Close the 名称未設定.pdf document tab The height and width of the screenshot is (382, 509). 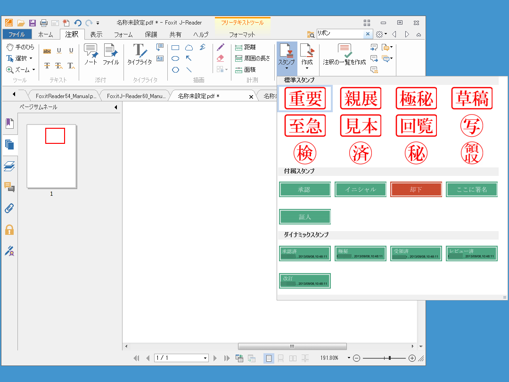(251, 97)
